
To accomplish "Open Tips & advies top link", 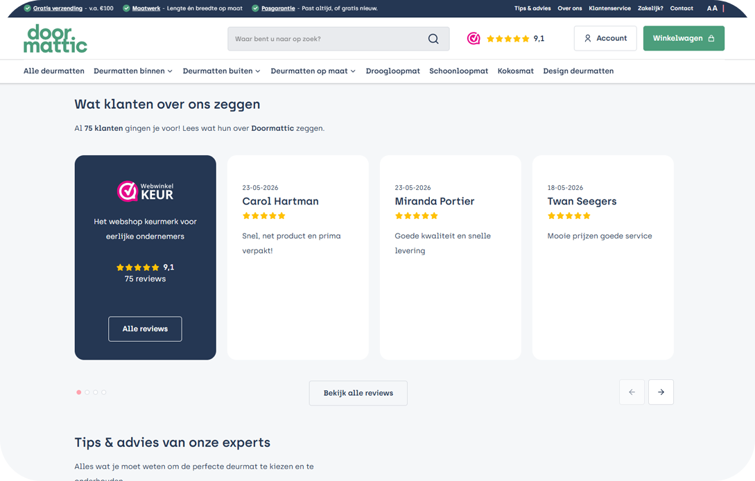I will (532, 8).
